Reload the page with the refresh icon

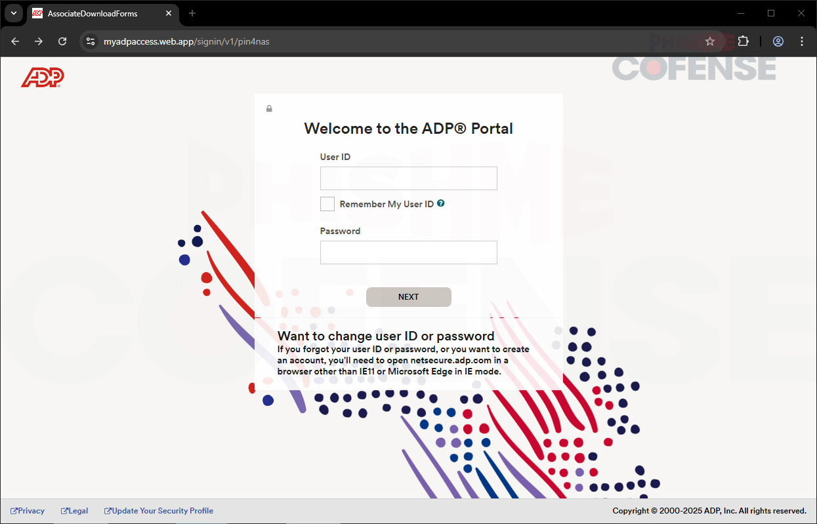[x=62, y=41]
